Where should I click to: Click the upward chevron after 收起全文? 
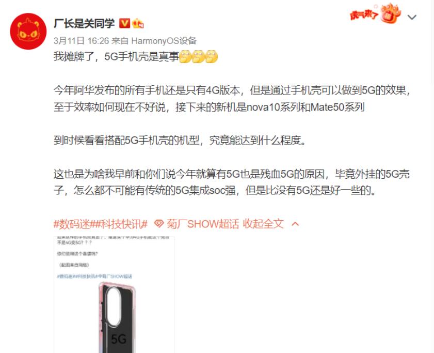295,224
